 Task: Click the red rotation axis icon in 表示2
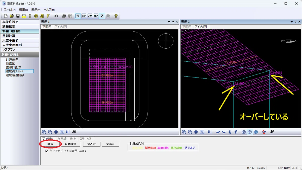pyautogui.click(x=263, y=132)
